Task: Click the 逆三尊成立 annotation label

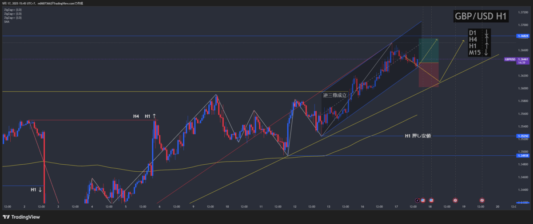Action: [x=335, y=95]
